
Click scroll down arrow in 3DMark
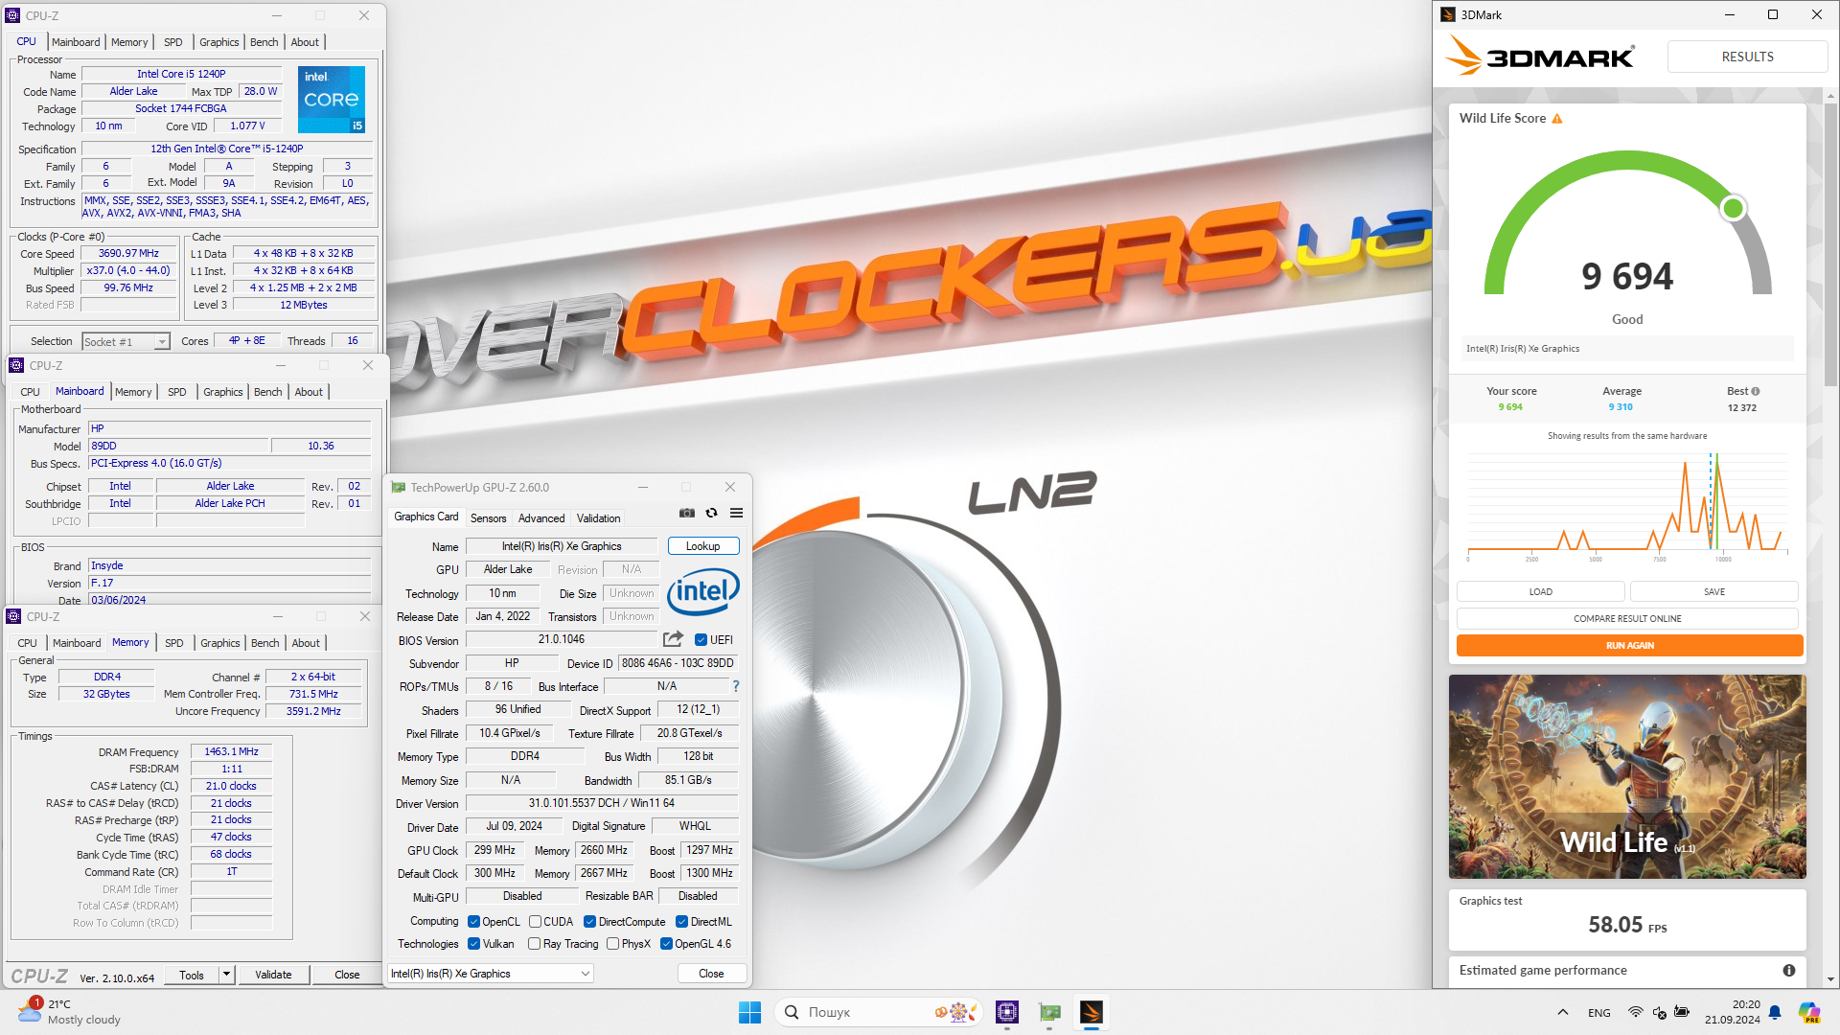pos(1831,980)
